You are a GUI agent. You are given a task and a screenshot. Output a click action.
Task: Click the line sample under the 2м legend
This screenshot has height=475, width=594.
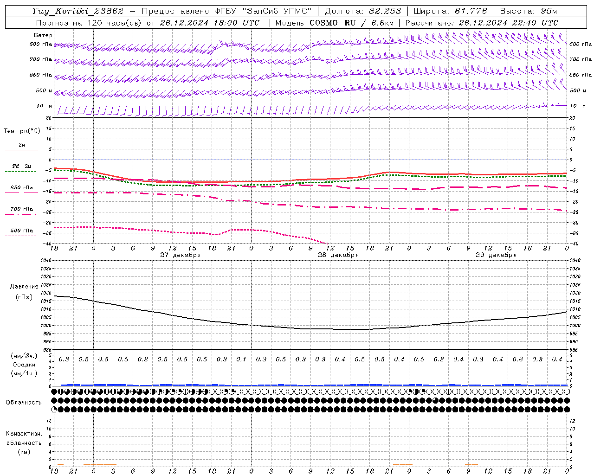(21, 150)
